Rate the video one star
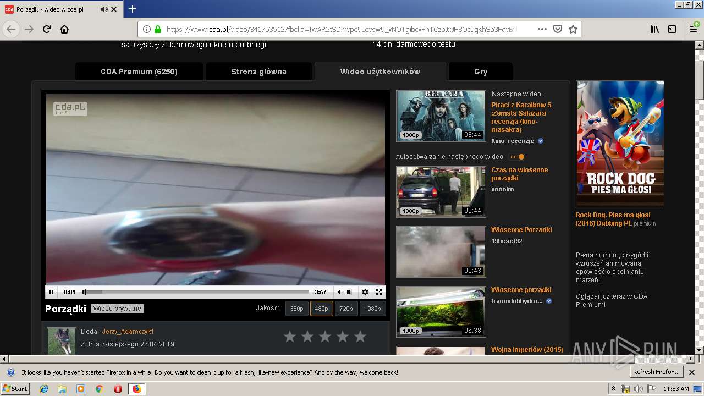This screenshot has width=704, height=396. [290, 337]
